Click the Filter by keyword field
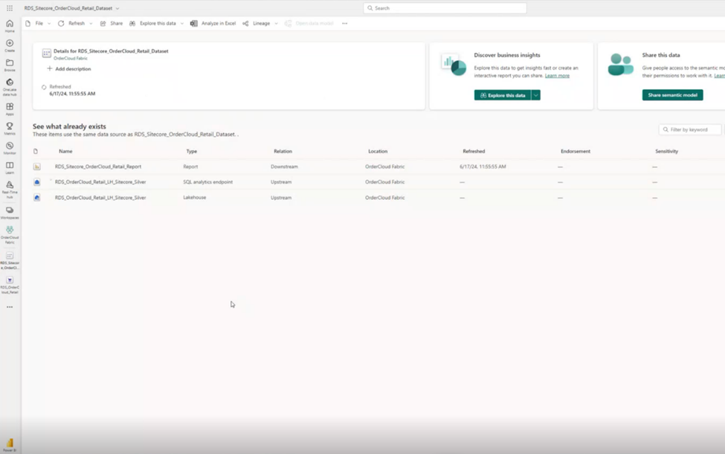The image size is (725, 454). 690,130
